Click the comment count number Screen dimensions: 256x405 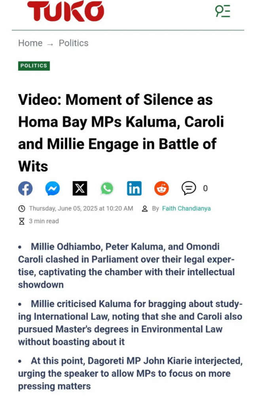[x=205, y=188]
